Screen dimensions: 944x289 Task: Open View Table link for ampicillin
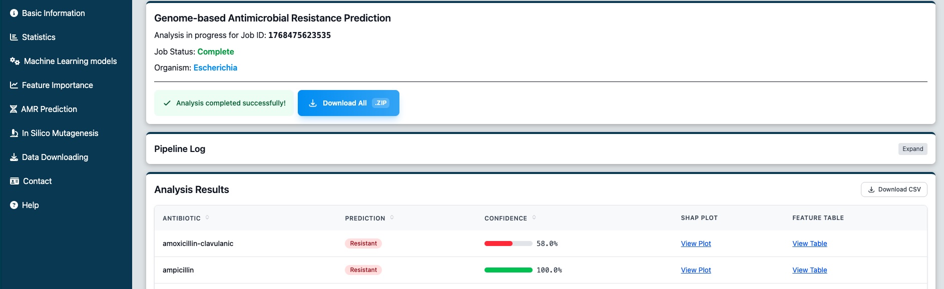tap(809, 270)
